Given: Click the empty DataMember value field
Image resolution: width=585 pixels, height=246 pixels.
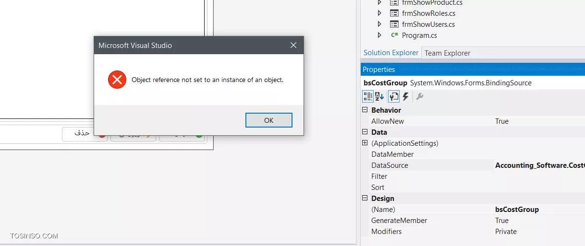Looking at the screenshot, I should 539,154.
